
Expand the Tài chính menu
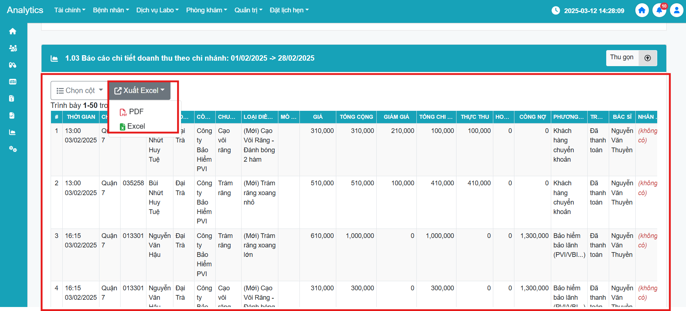point(70,10)
